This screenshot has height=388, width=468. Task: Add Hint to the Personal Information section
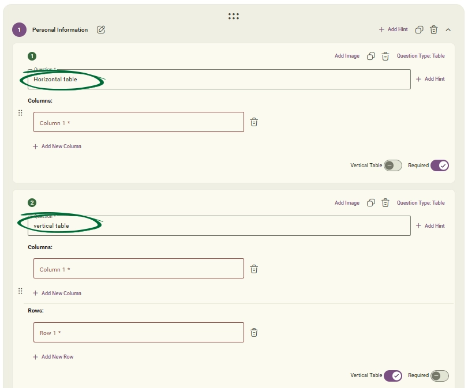[393, 29]
